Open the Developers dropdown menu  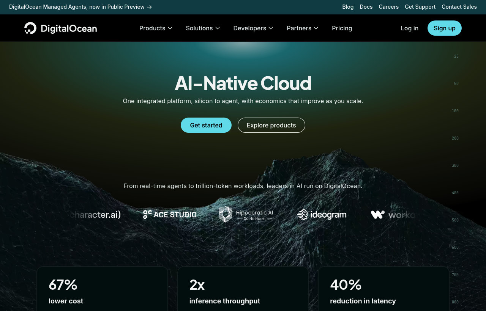(253, 28)
